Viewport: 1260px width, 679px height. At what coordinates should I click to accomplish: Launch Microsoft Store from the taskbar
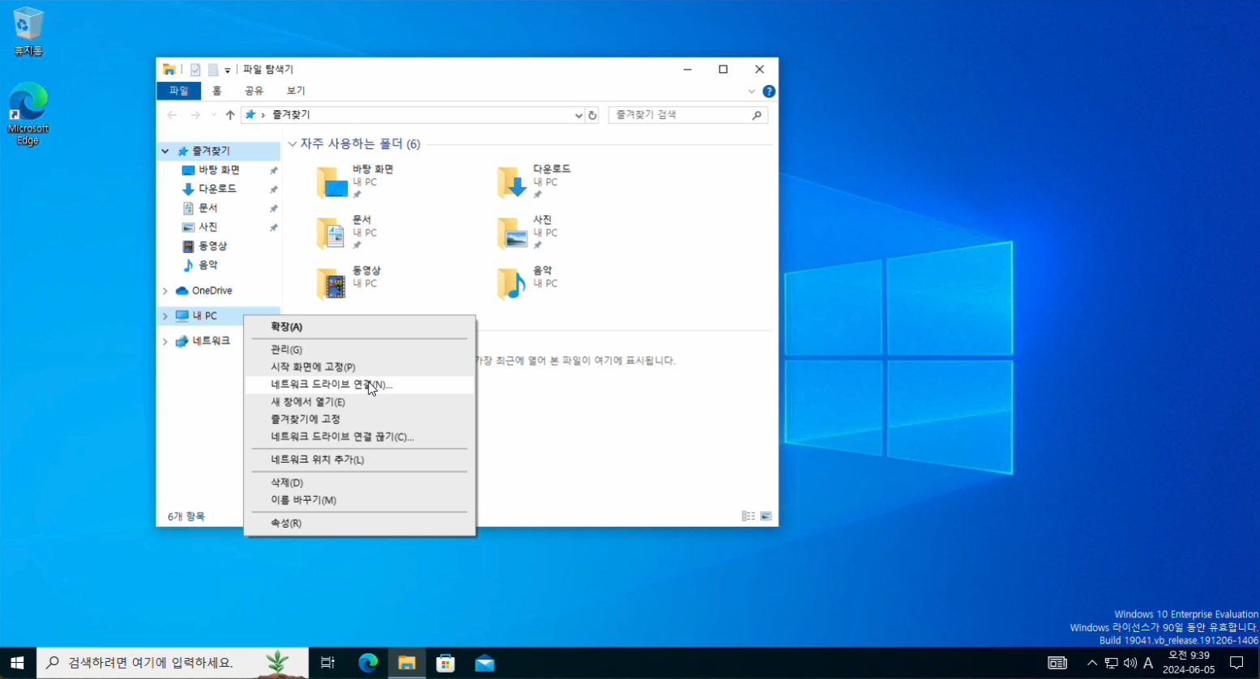click(x=446, y=664)
